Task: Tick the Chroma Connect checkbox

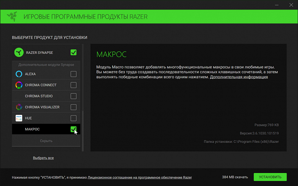Action: point(73,85)
